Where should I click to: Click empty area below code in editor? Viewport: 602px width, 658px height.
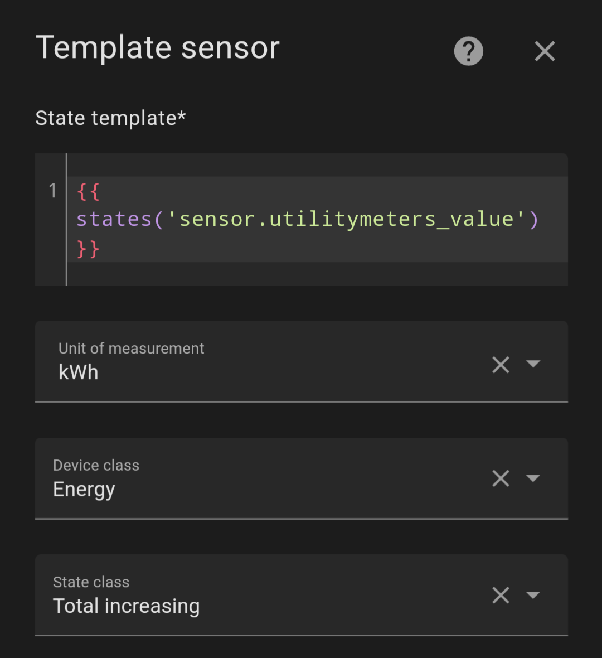click(x=312, y=274)
